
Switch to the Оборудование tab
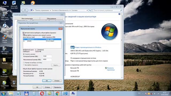(x=51, y=19)
